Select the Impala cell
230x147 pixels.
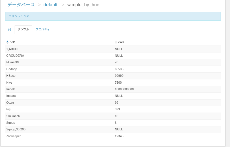click(x=59, y=89)
